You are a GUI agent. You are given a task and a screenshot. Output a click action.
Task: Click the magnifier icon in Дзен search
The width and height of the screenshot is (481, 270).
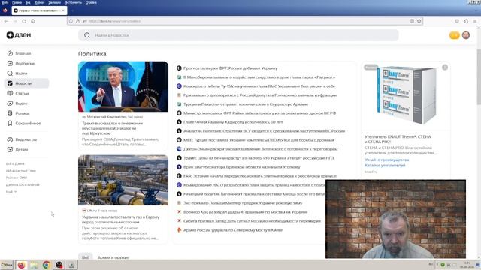[x=87, y=35]
